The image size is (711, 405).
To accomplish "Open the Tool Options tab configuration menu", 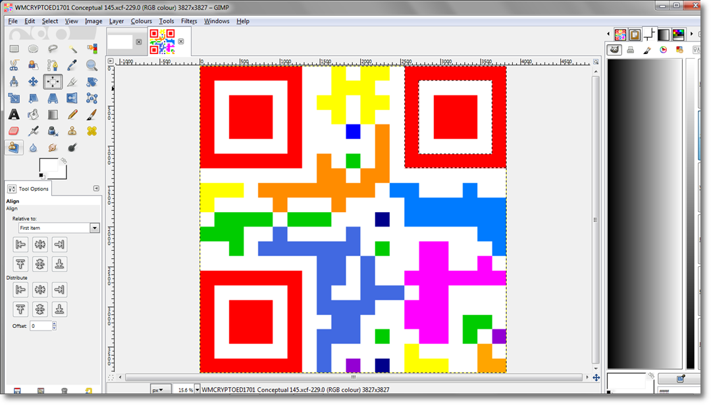I will [x=96, y=188].
